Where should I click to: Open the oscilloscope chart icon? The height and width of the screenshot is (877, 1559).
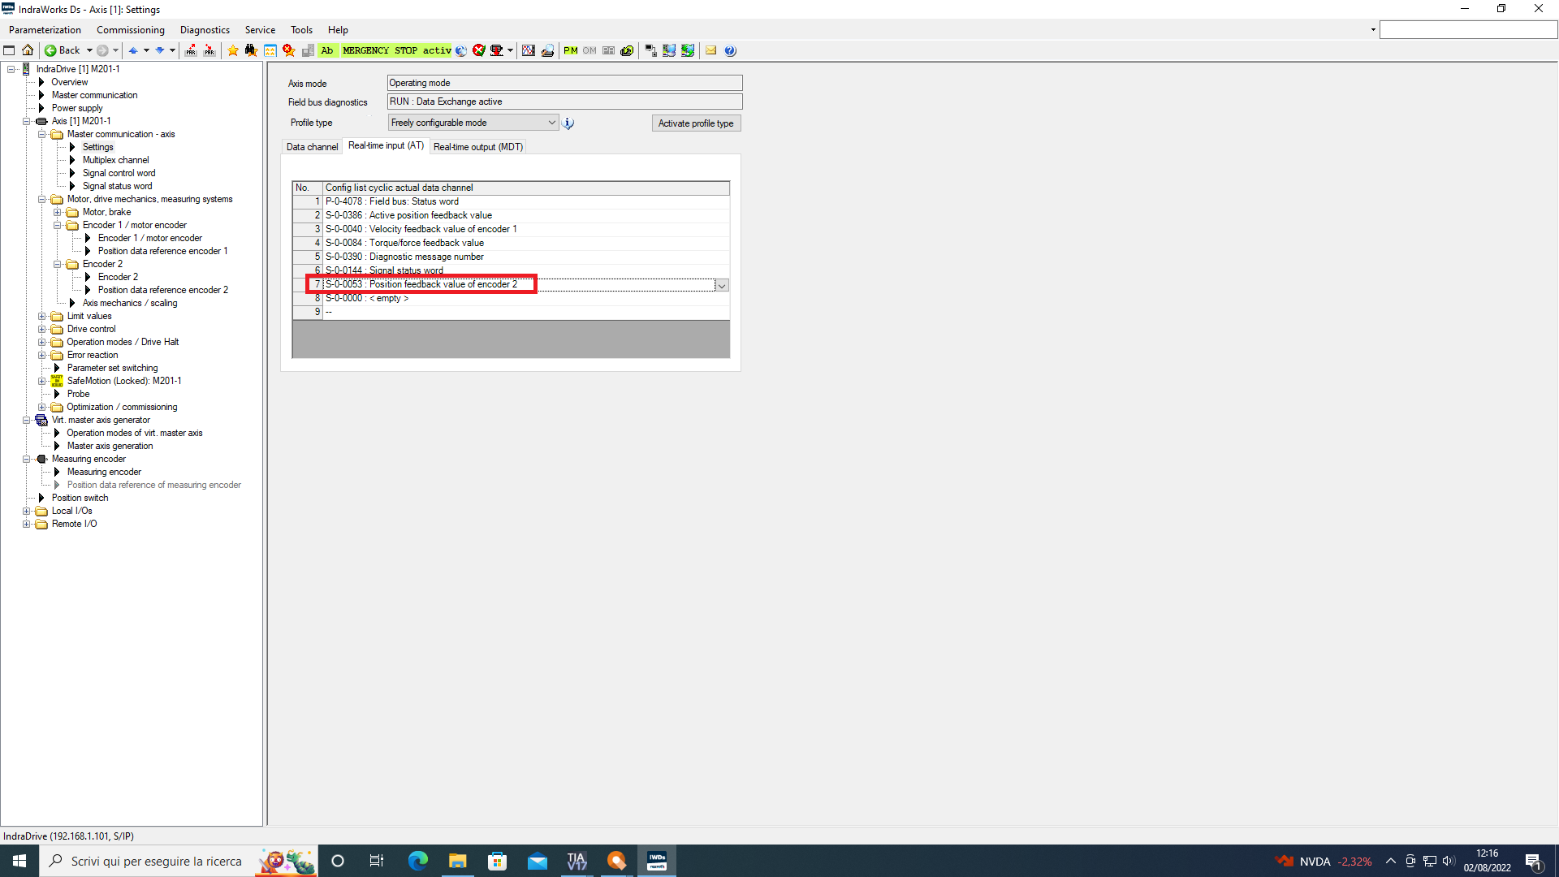pyautogui.click(x=529, y=50)
